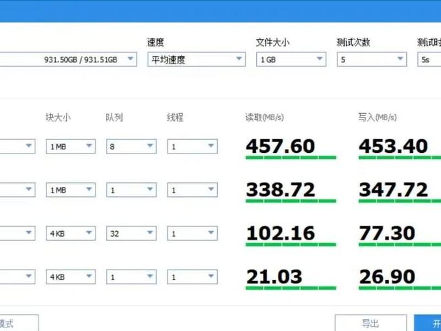
Task: Open the 测试次数 dropdown set to 5
Action: [x=372, y=60]
